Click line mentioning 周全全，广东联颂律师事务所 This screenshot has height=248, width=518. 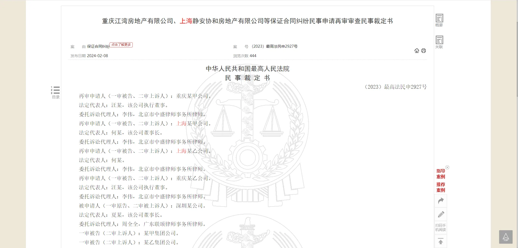(143, 224)
